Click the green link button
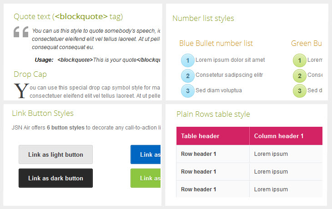The height and width of the screenshot is (209, 332). coord(146,178)
